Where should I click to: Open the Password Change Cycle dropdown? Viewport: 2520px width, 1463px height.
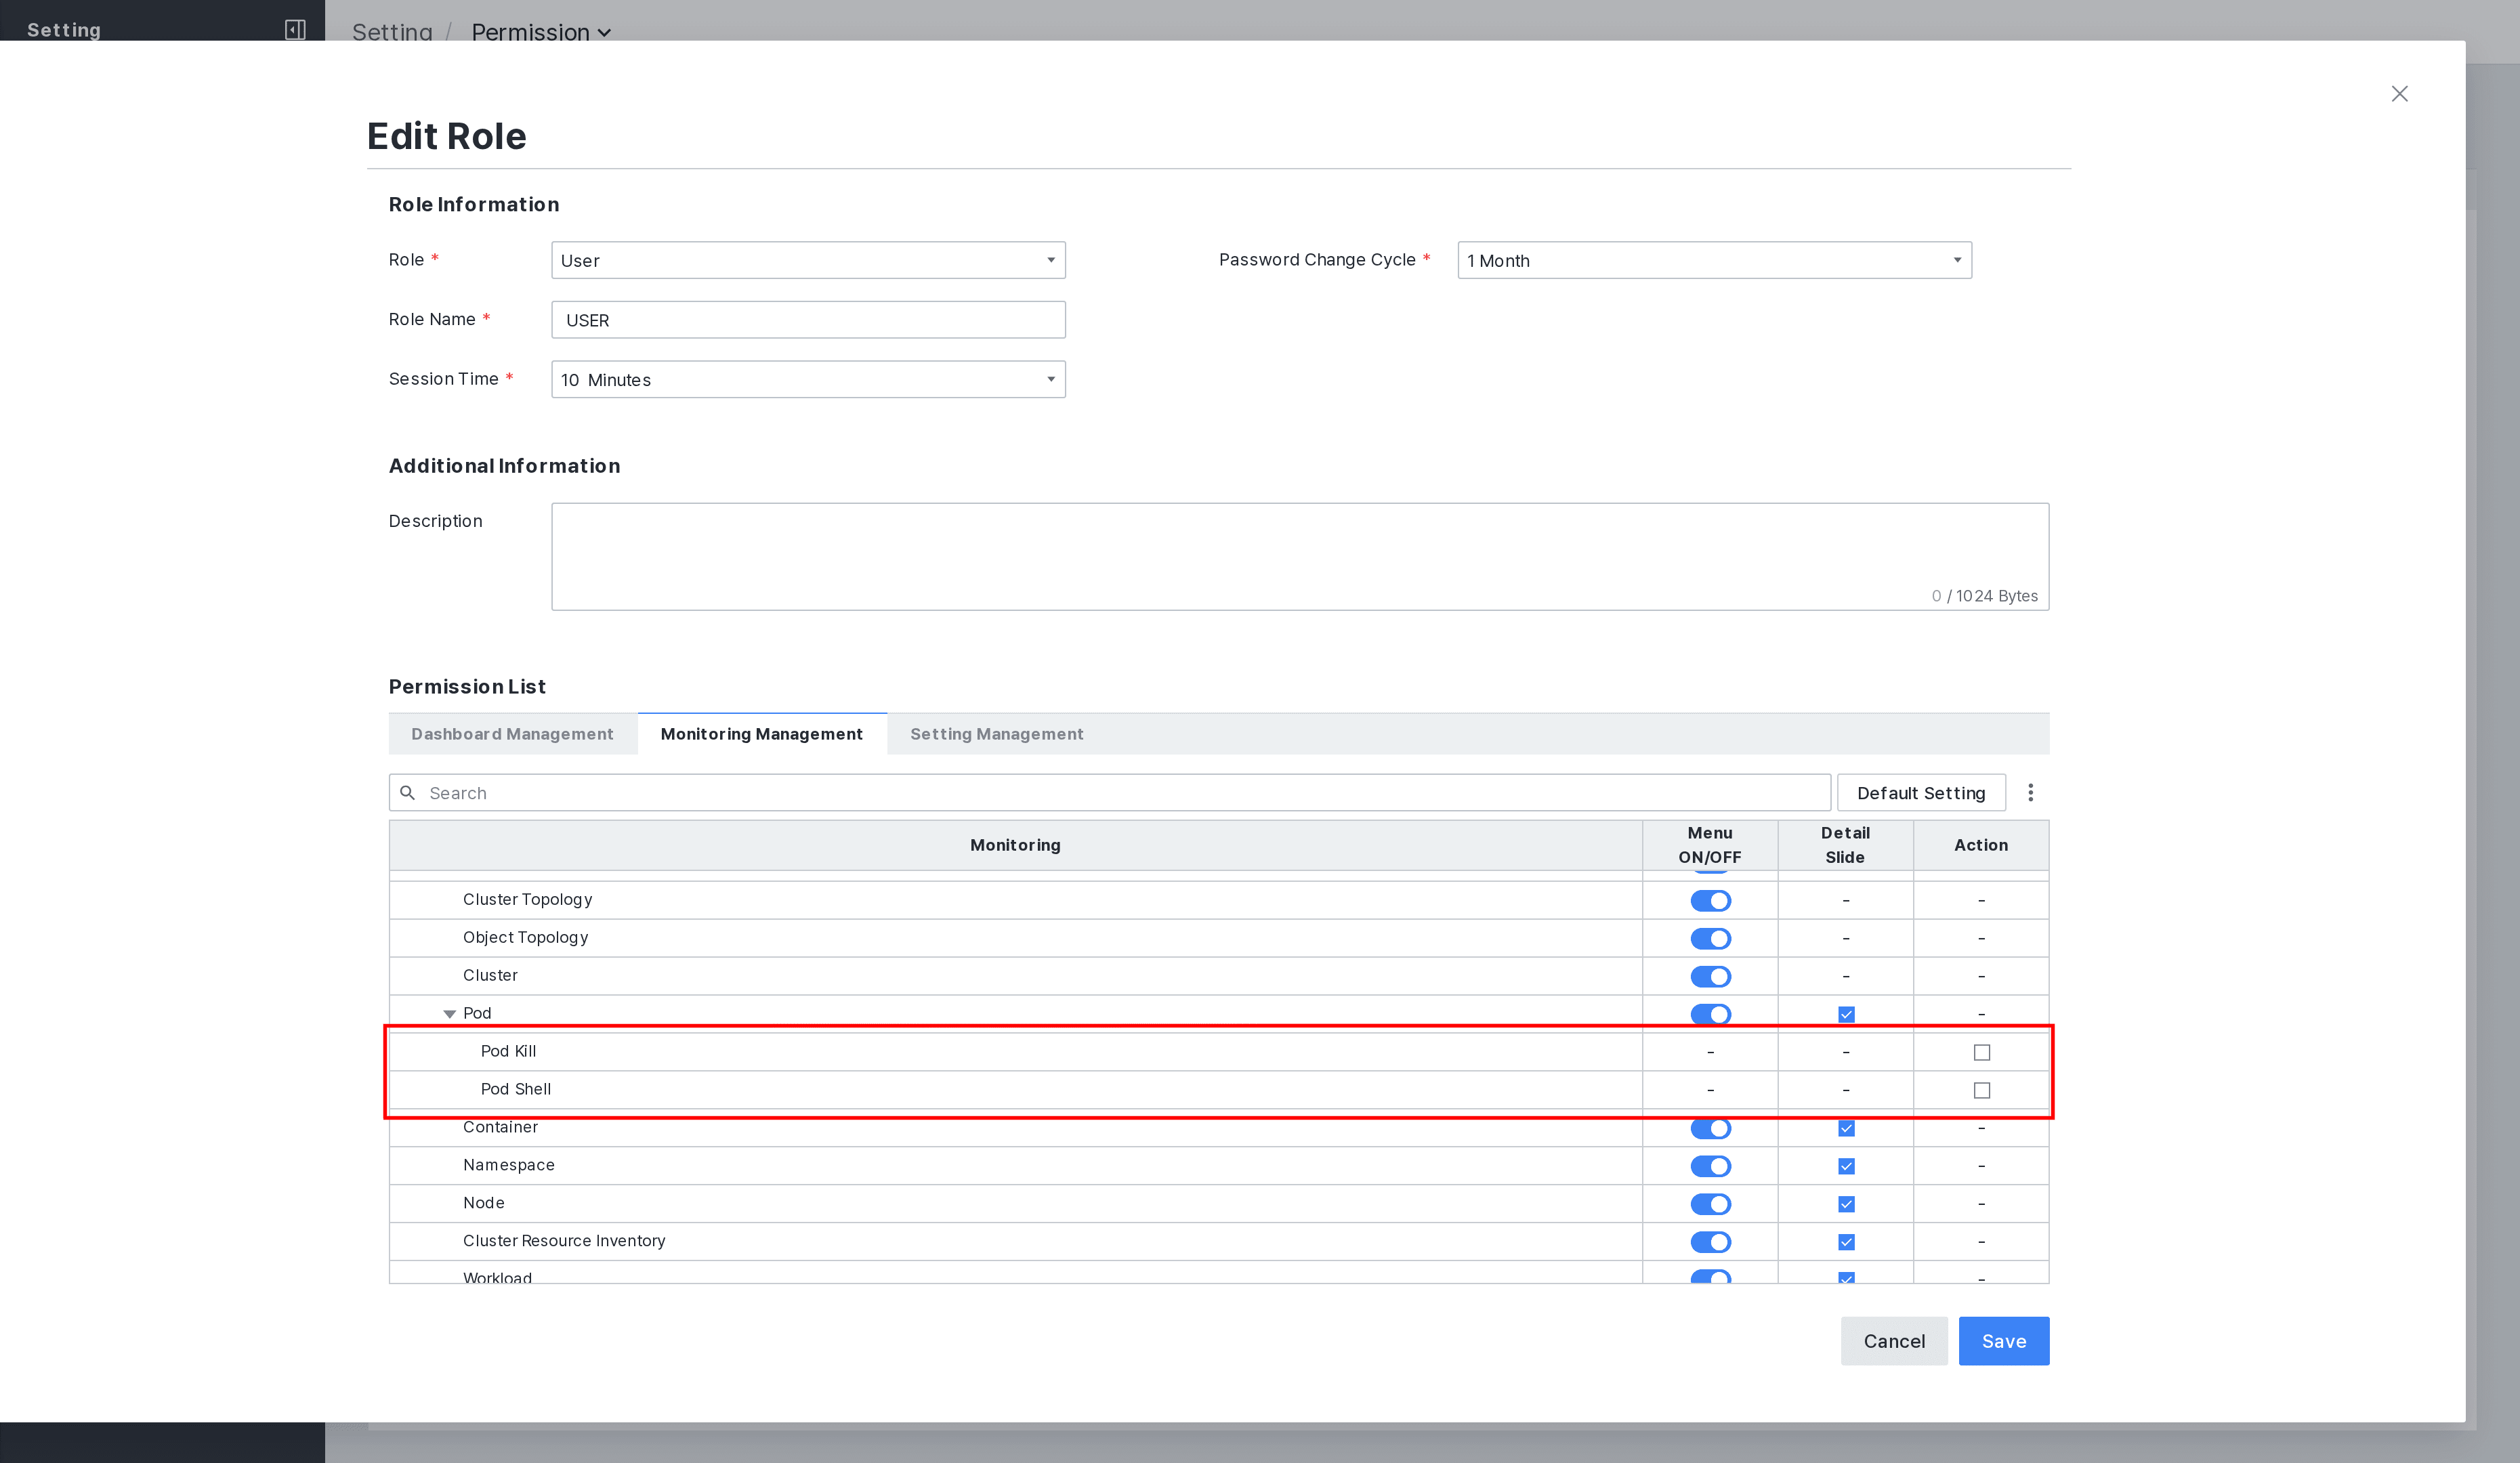coord(1714,260)
